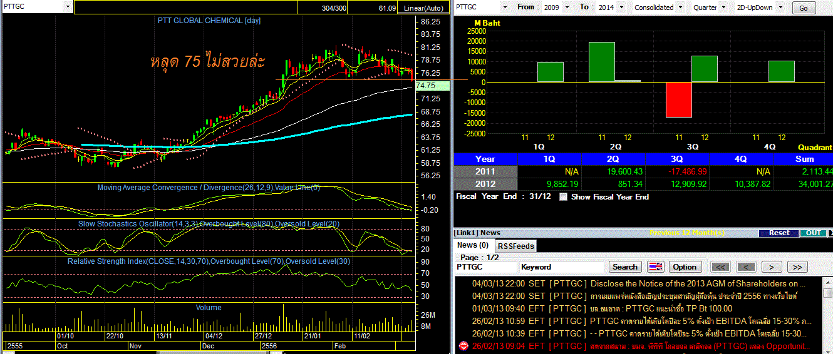Click the 12,909.92 table cell

[677, 184]
